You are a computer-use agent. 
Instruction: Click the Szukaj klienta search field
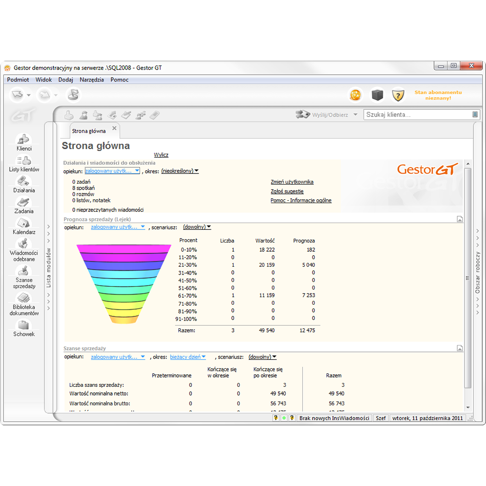[417, 115]
